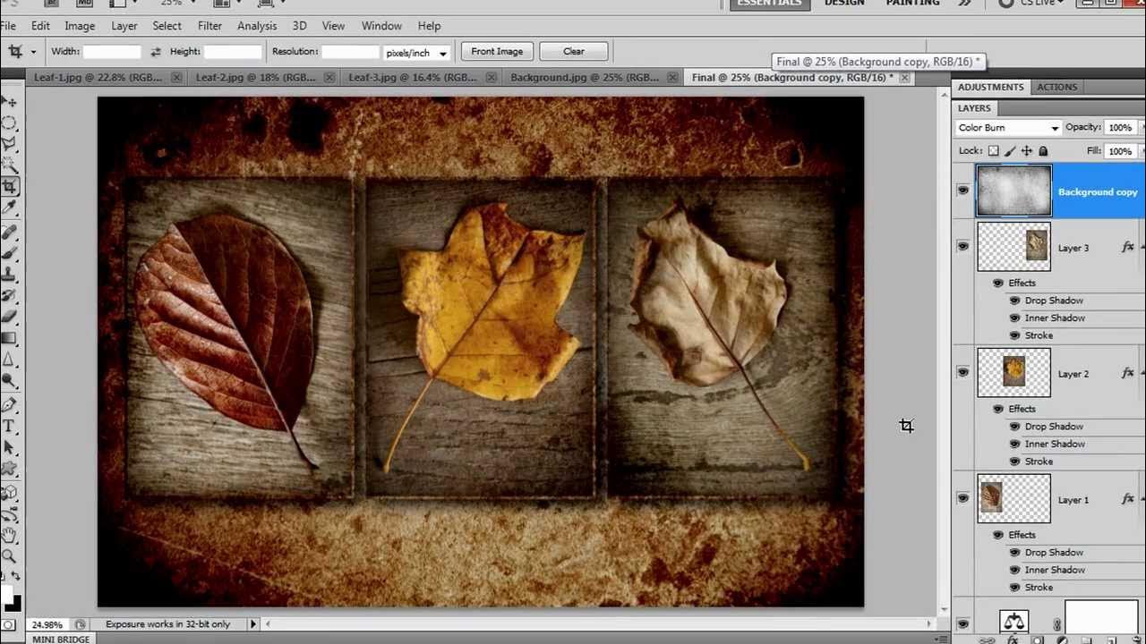
Task: Hide the Background copy layer
Action: pyautogui.click(x=962, y=191)
